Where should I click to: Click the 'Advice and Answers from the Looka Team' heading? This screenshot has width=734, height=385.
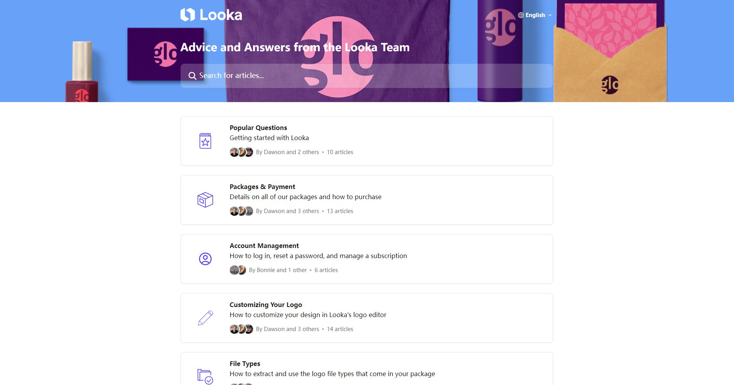pyautogui.click(x=295, y=47)
